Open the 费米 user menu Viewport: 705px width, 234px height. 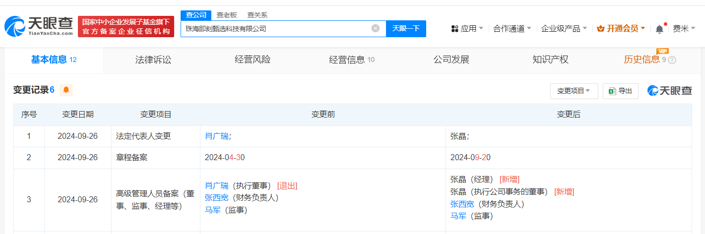[x=684, y=29]
